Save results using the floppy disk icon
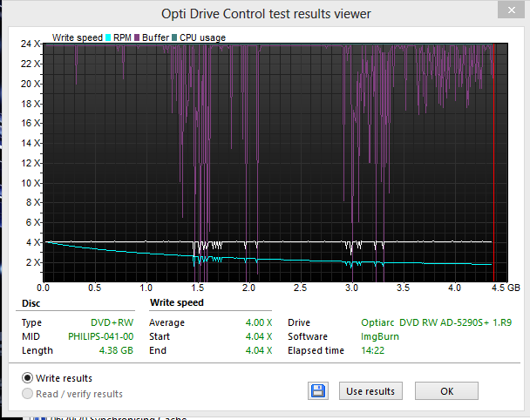This screenshot has height=420, width=530. 318,391
